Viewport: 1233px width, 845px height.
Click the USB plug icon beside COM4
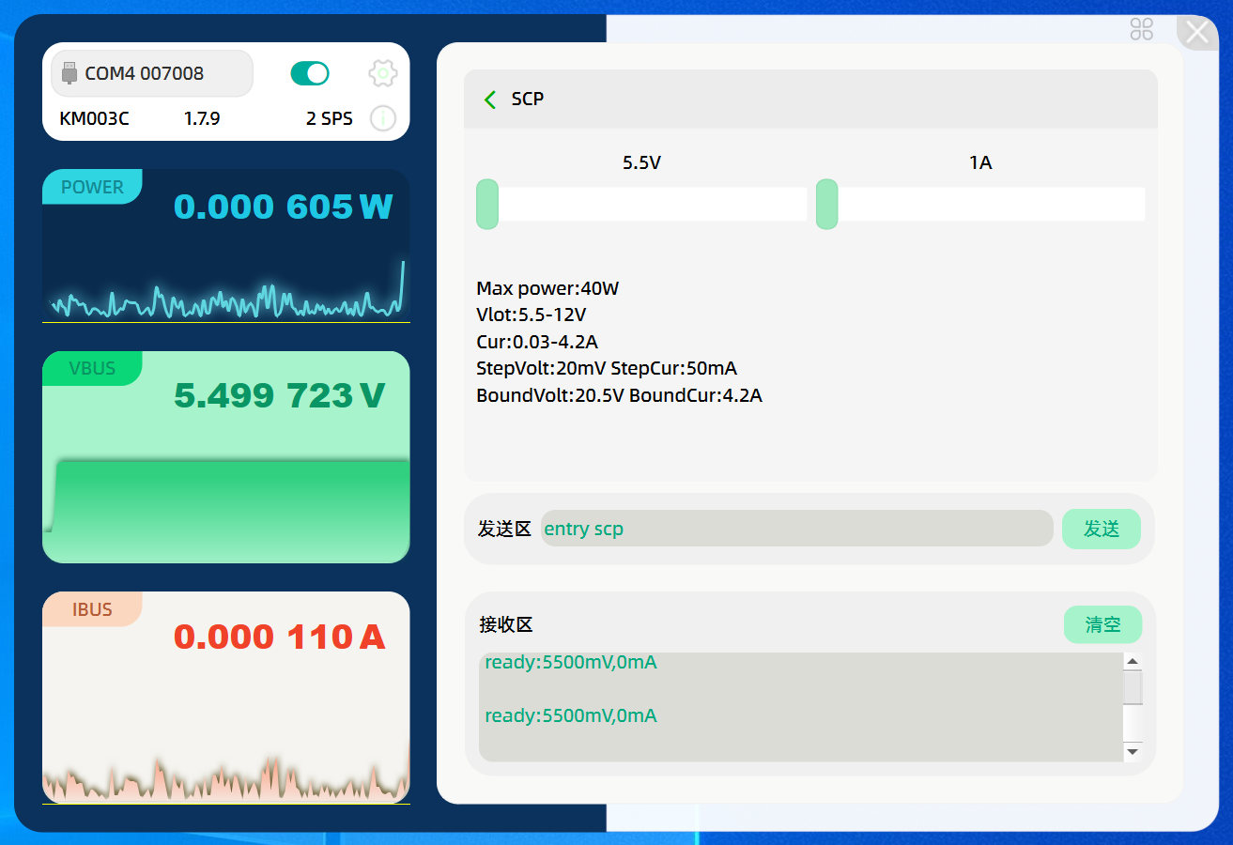[69, 73]
